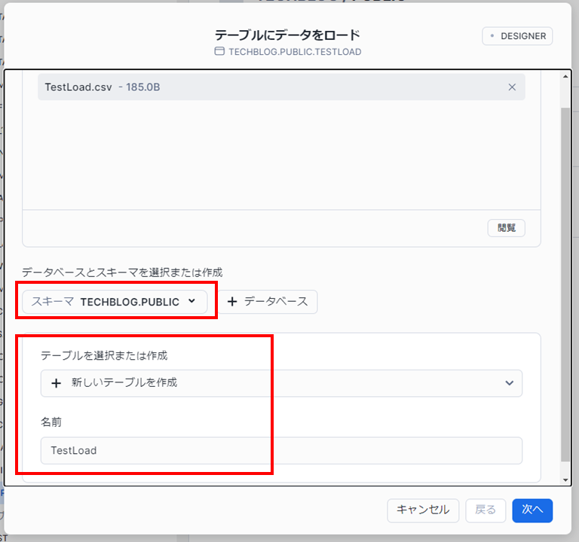Click the + データベース button
This screenshot has height=542, width=579.
(268, 301)
